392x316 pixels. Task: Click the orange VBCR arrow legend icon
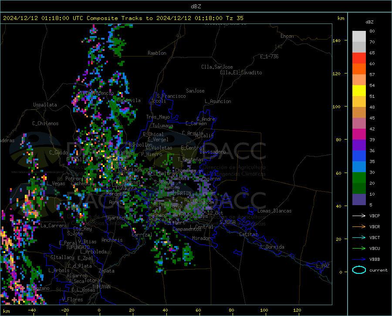pos(359,227)
